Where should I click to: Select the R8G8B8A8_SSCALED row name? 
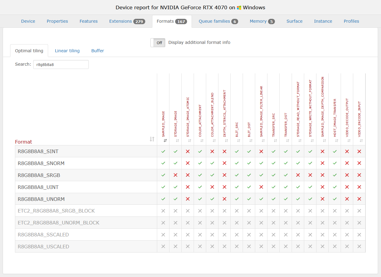coord(43,235)
